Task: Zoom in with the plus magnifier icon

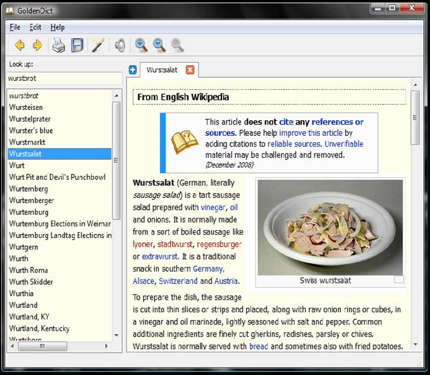Action: pos(141,45)
